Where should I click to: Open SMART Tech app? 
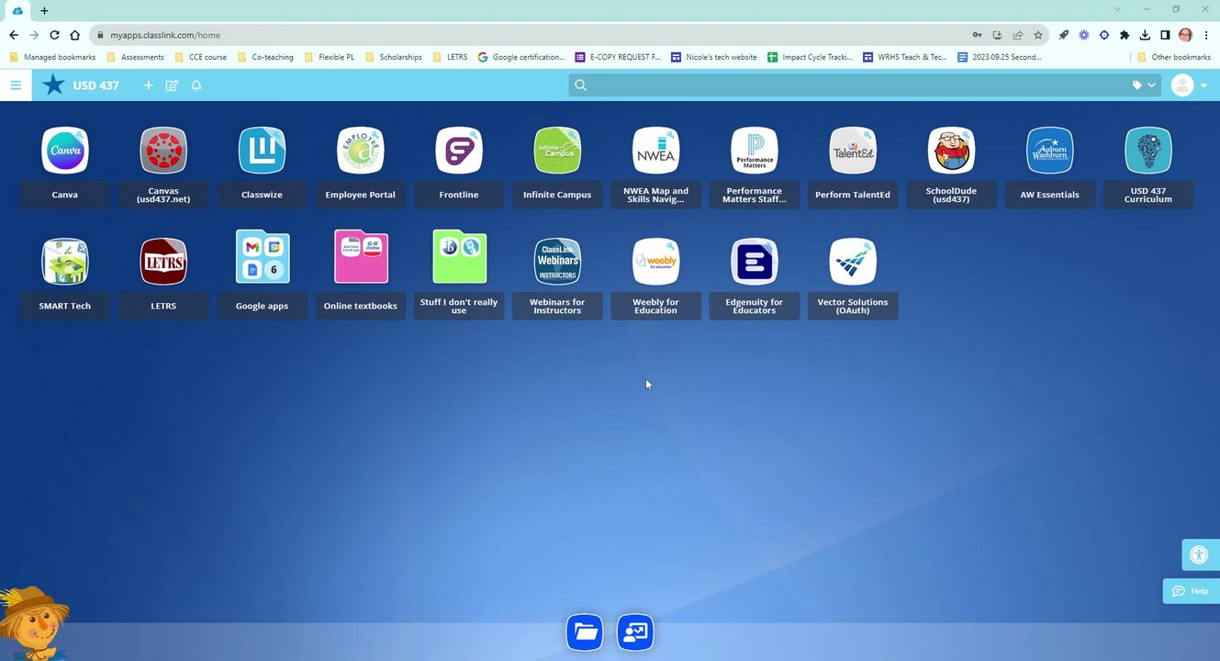[65, 262]
